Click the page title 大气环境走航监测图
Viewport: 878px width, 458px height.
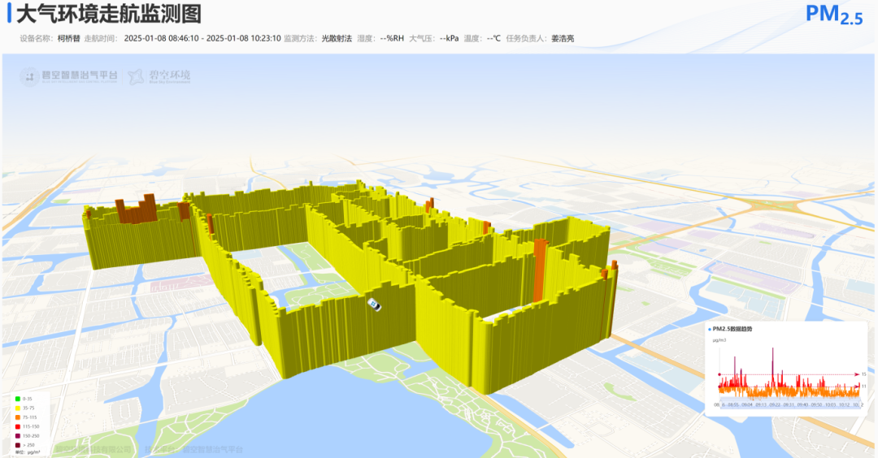[109, 14]
